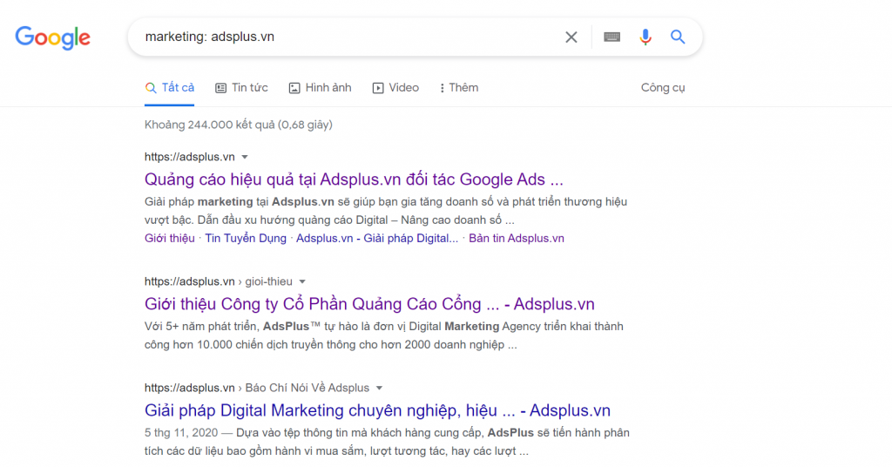892x467 pixels.
Task: Click the blue magnifier search button
Action: click(x=678, y=37)
